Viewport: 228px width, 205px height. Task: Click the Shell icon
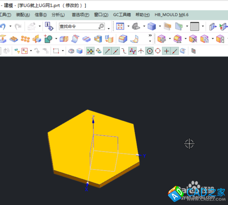98,39
